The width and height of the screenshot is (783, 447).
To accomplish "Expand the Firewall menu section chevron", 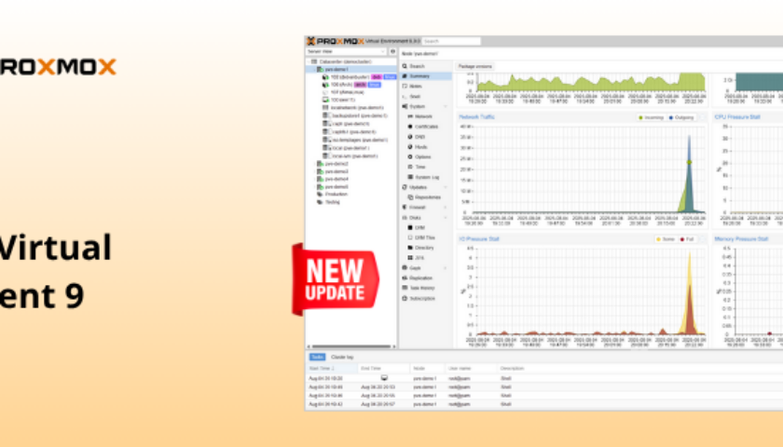I will coord(446,207).
